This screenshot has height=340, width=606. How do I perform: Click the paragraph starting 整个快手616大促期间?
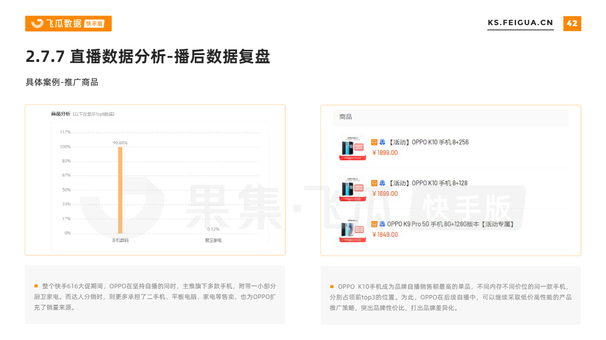(155, 297)
